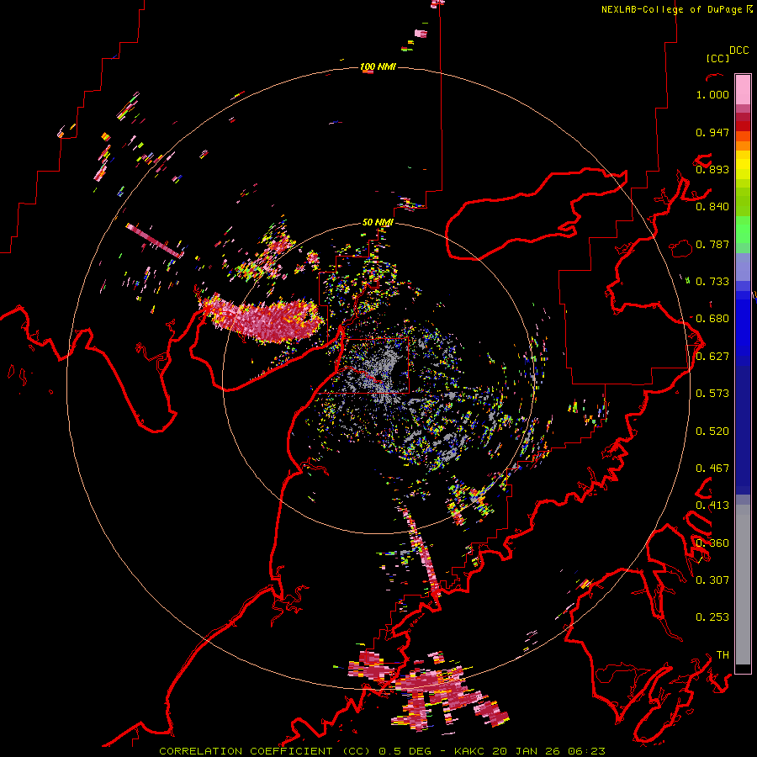Click the [CC] legend unit label

coord(717,58)
